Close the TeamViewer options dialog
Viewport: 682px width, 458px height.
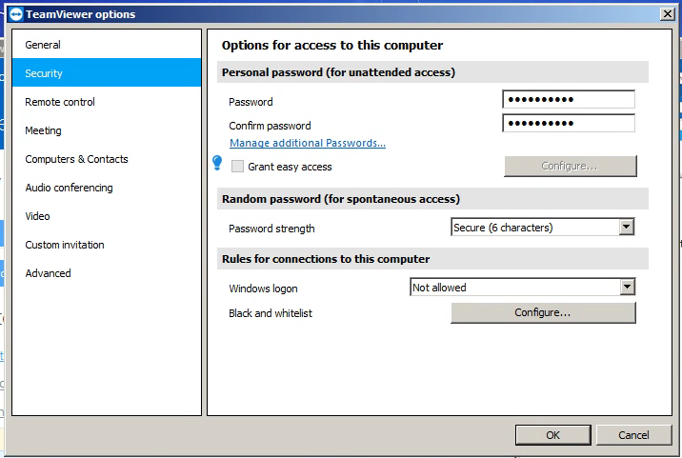668,14
